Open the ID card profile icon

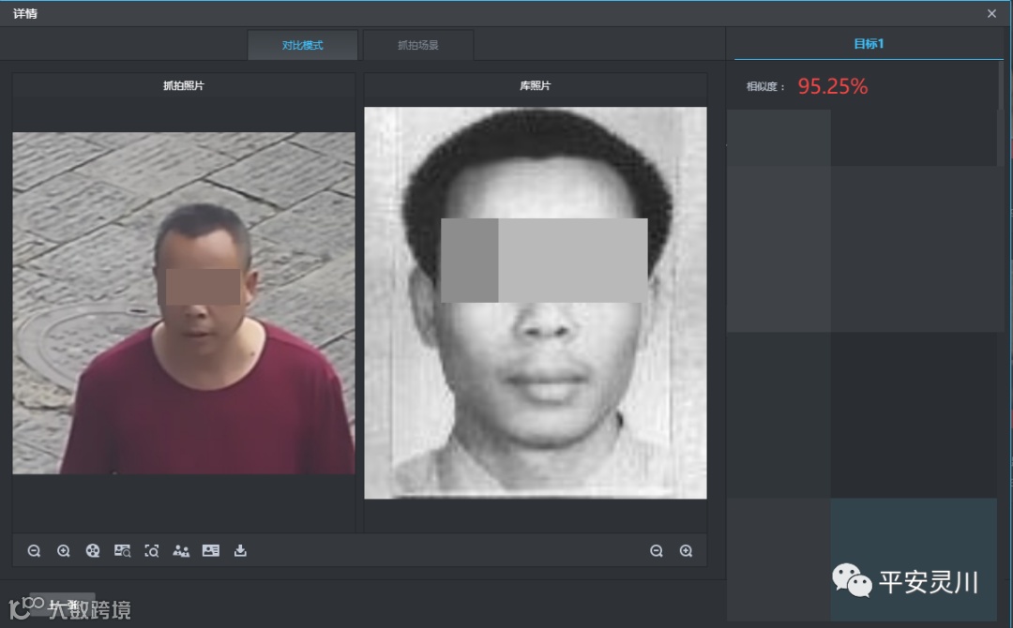pyautogui.click(x=211, y=550)
